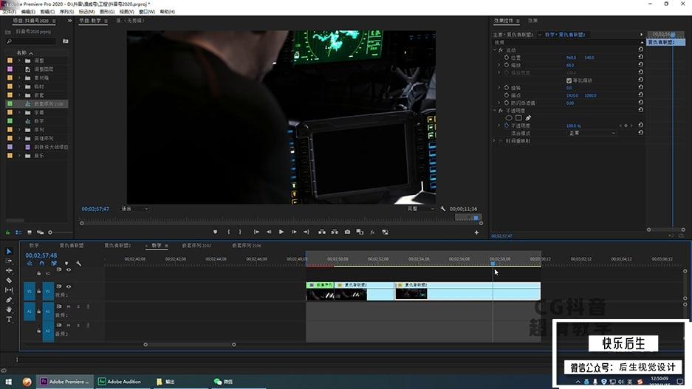Viewport: 692px width, 389px height.
Task: Add marker in program monitor
Action: [x=216, y=232]
